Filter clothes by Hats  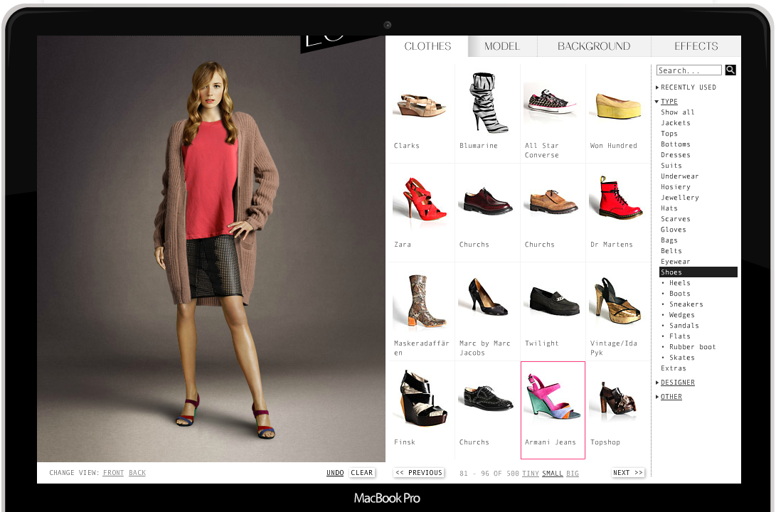click(x=669, y=208)
